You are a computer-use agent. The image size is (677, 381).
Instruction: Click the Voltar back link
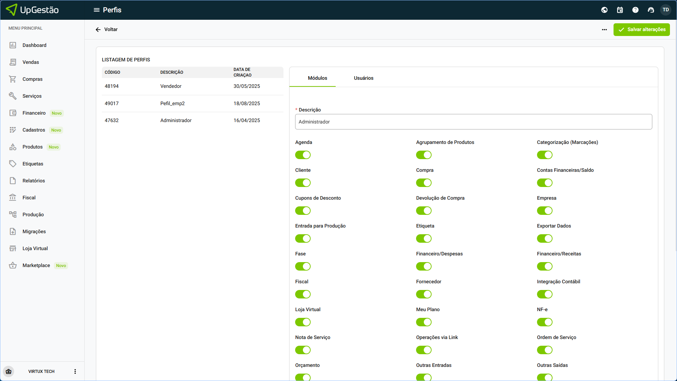coord(106,30)
